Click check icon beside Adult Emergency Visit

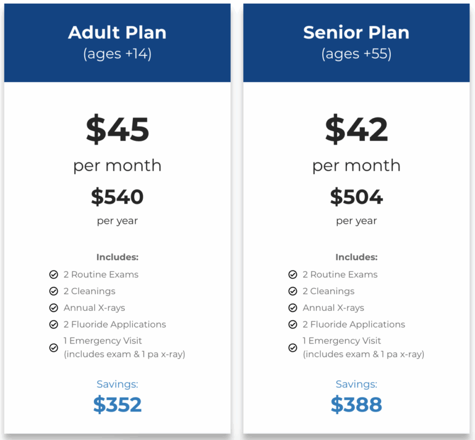coord(54,347)
